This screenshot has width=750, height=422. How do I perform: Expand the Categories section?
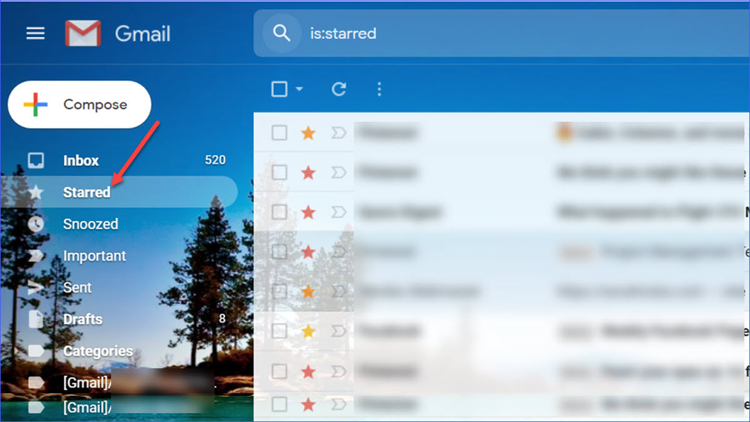[x=98, y=351]
